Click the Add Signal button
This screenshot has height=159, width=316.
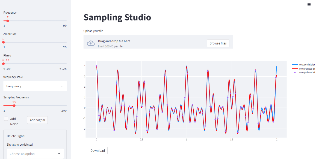click(x=37, y=120)
